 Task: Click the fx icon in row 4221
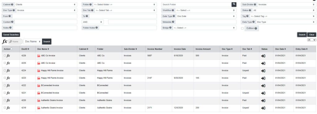pyautogui.click(x=8, y=93)
